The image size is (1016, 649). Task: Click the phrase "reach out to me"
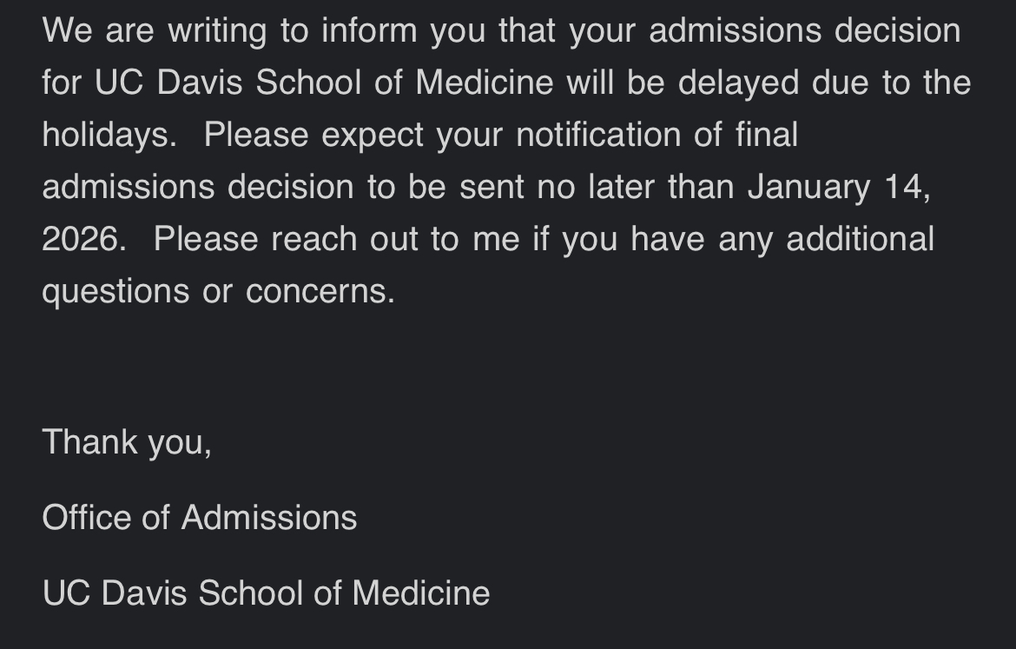pyautogui.click(x=395, y=239)
